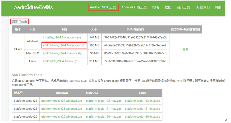231x123 pixels.
Task: Open the 捐赠 menu item
Action: tap(218, 7)
